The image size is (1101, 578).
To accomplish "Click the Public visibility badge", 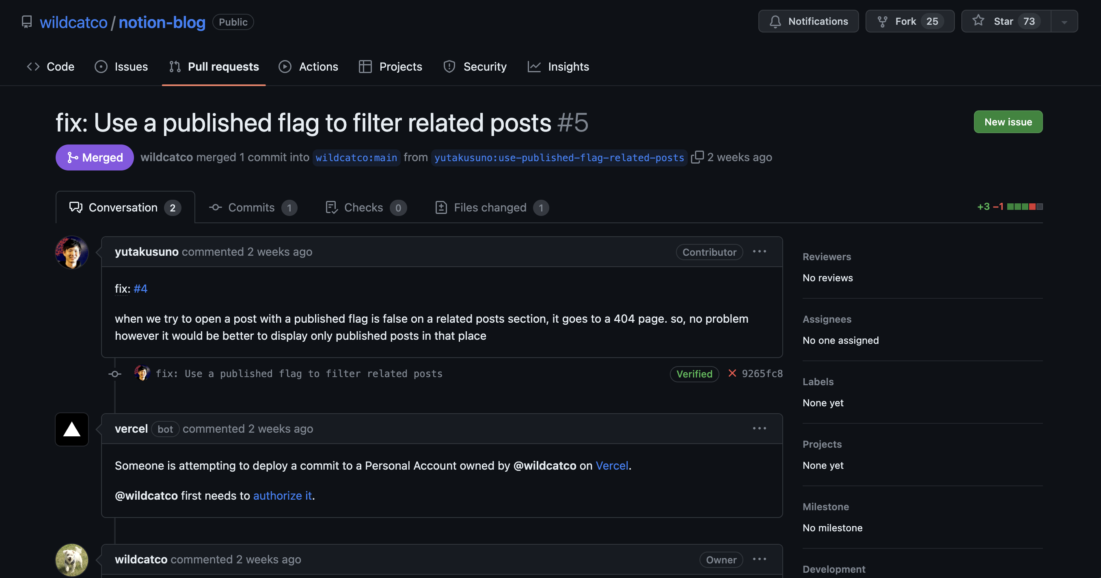I will (233, 22).
